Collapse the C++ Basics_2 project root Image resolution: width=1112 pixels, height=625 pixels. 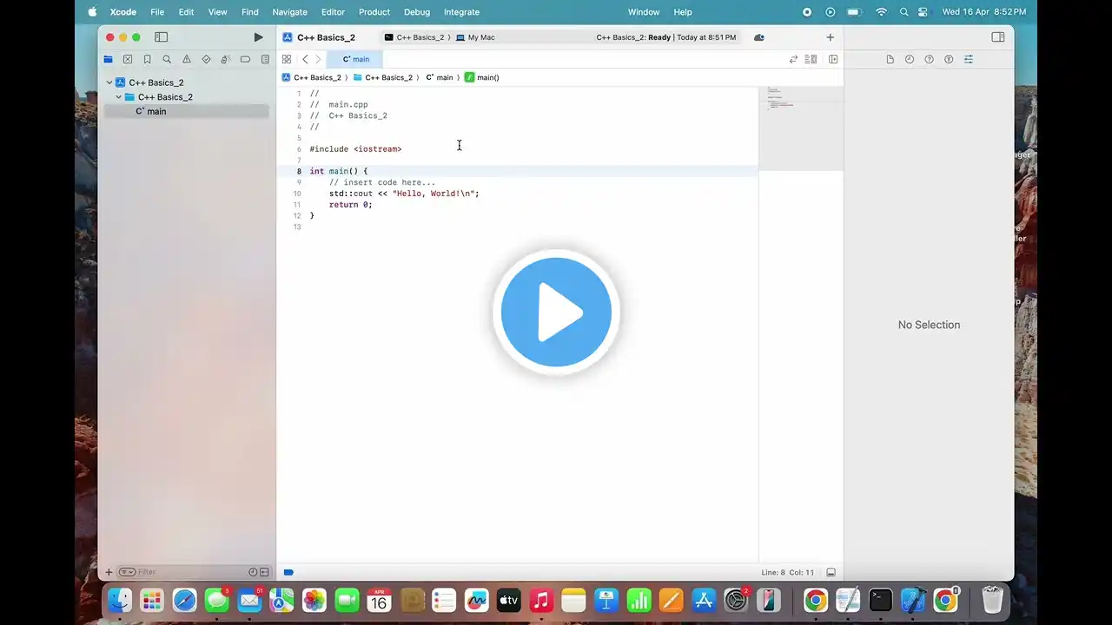[109, 82]
